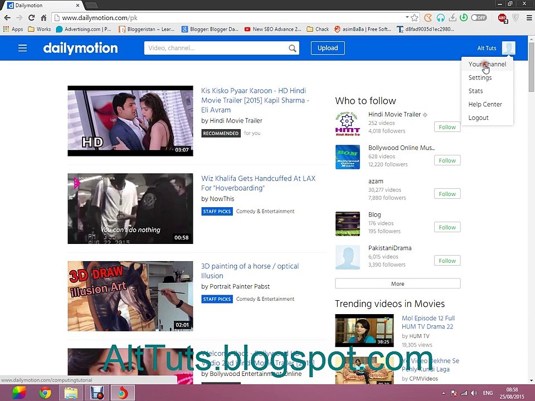Open Mol Episode 12 trending video link
The image size is (535, 401).
click(x=428, y=322)
